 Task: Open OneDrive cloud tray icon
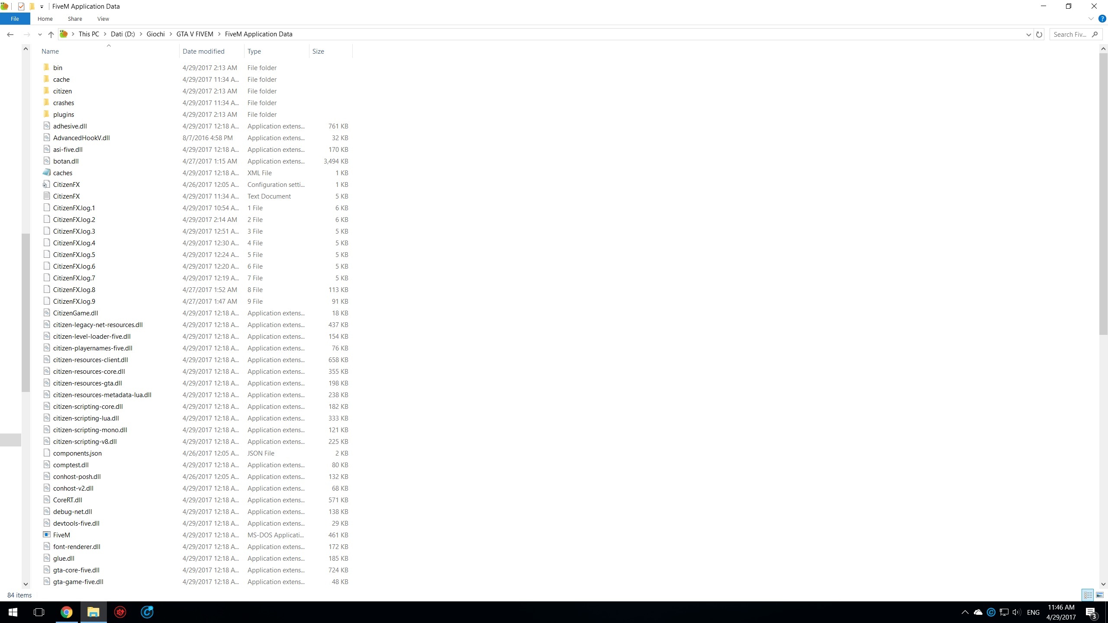click(x=978, y=612)
